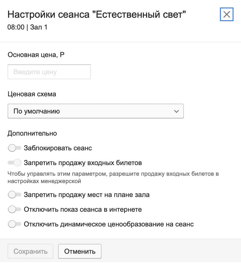The width and height of the screenshot is (241, 263).
Task: Click the "Дополнительно" section heading
Action: 32,133
